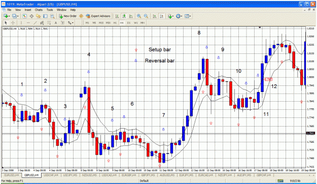Open the Strategy Tester magnifier icon
Viewport: 317px width, 184px height.
52,16
